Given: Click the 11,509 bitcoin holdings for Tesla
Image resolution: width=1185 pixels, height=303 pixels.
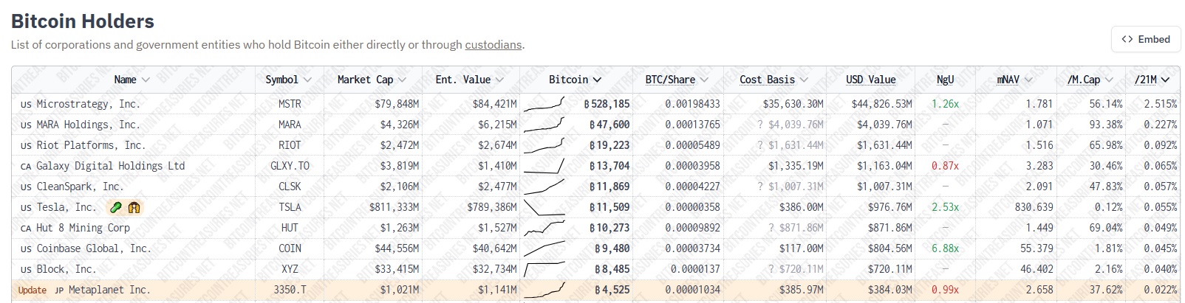Looking at the screenshot, I should click(x=609, y=207).
